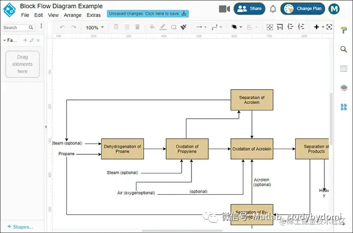Open the Format paint roller panel
This screenshot has width=353, height=233.
click(x=344, y=30)
